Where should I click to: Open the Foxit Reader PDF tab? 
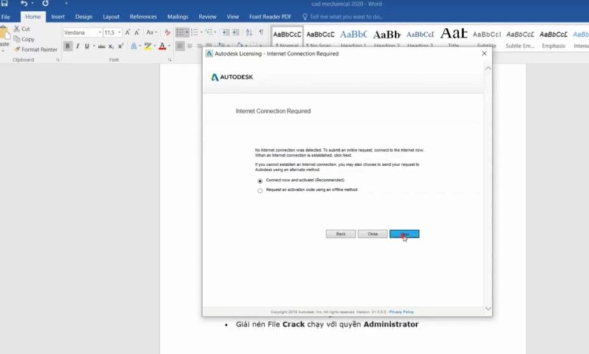click(x=270, y=17)
